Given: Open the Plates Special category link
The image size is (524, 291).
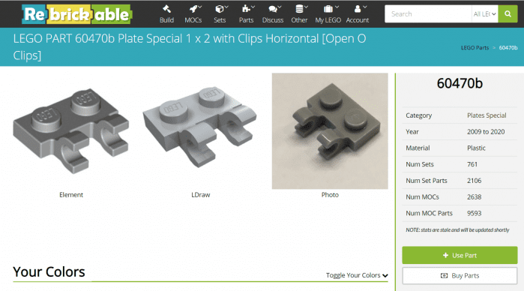Looking at the screenshot, I should tap(487, 115).
